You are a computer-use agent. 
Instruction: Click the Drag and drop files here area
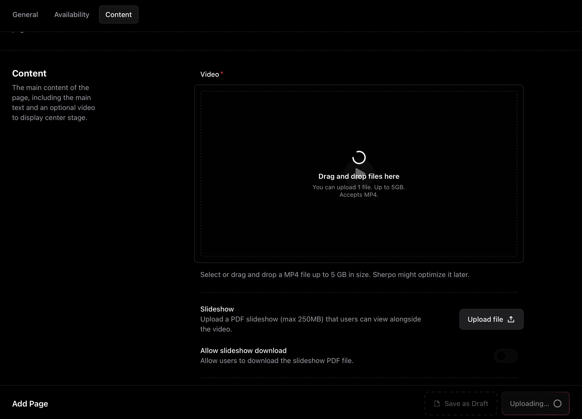pyautogui.click(x=359, y=176)
